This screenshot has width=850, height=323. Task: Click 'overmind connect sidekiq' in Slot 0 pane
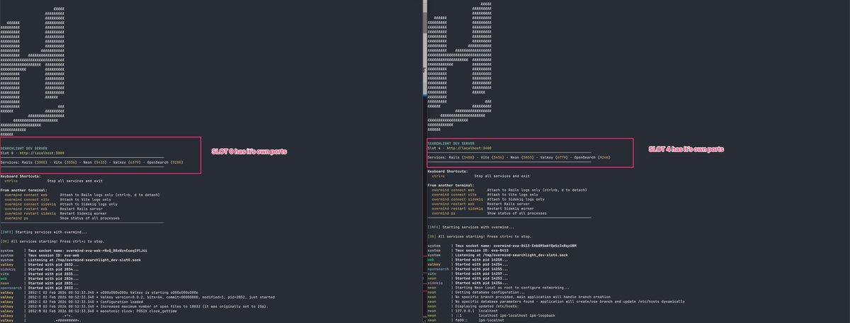(x=30, y=203)
